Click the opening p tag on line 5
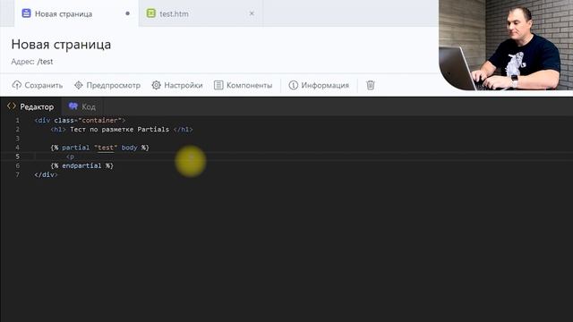This screenshot has height=322, width=573. (x=71, y=157)
